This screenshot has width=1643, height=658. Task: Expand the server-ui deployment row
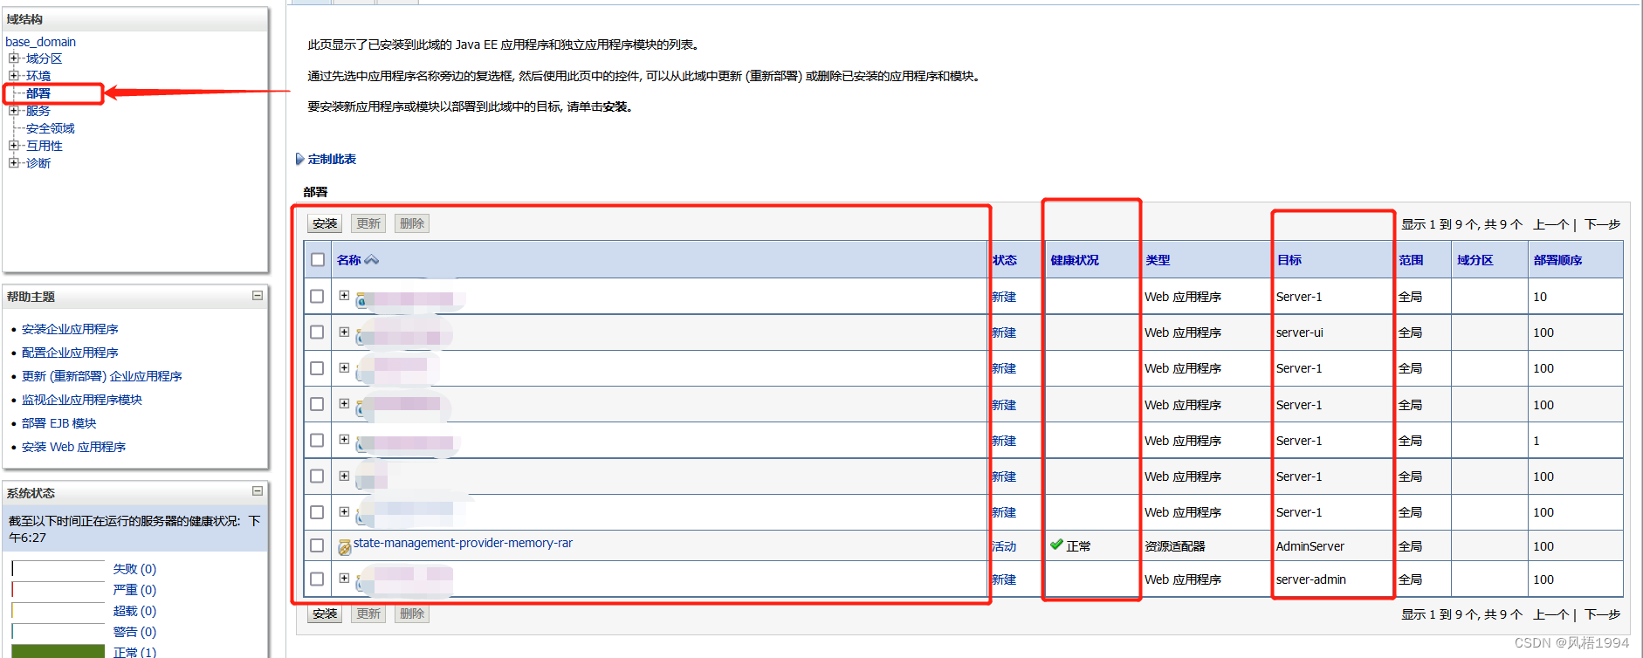344,332
